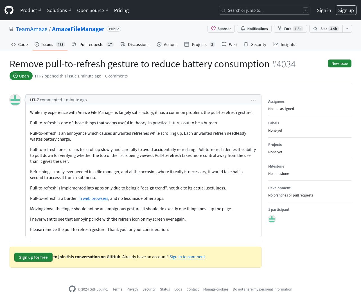Expand the Open Source menu
Image resolution: width=361 pixels, height=304 pixels.
(92, 10)
